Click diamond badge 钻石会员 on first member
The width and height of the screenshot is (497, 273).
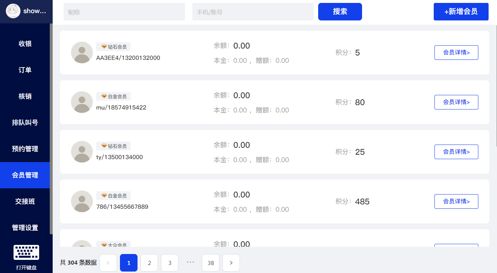113,47
